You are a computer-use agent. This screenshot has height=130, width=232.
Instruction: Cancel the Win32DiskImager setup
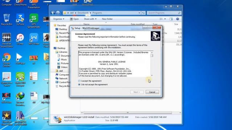coord(152,92)
